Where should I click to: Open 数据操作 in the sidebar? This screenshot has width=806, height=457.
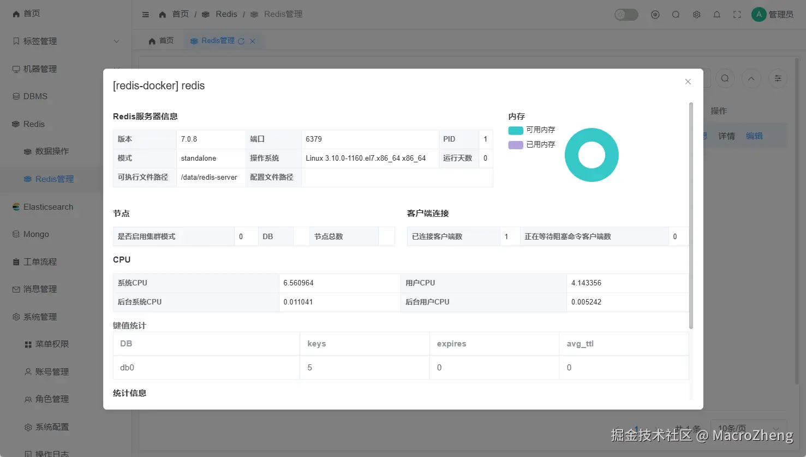coord(52,151)
